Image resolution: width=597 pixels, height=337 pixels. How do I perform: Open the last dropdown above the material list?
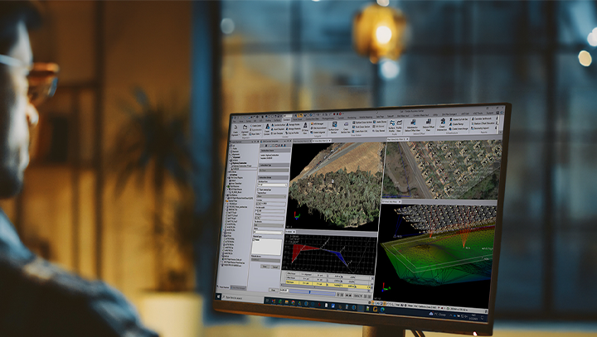point(268,232)
